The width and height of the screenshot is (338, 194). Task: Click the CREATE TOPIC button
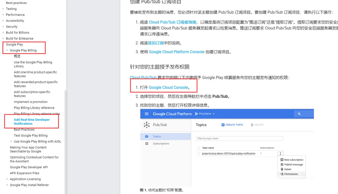coord(232,125)
